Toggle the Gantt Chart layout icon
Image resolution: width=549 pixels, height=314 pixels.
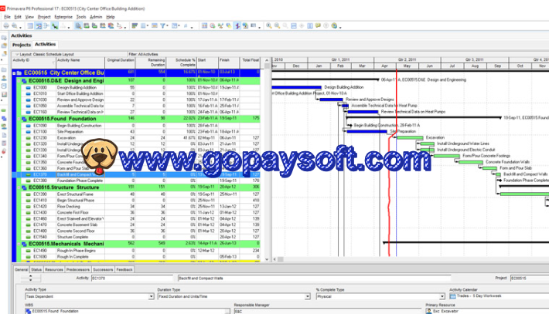pyautogui.click(x=38, y=26)
